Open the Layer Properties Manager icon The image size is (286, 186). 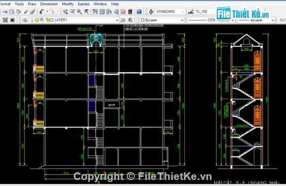point(24,20)
